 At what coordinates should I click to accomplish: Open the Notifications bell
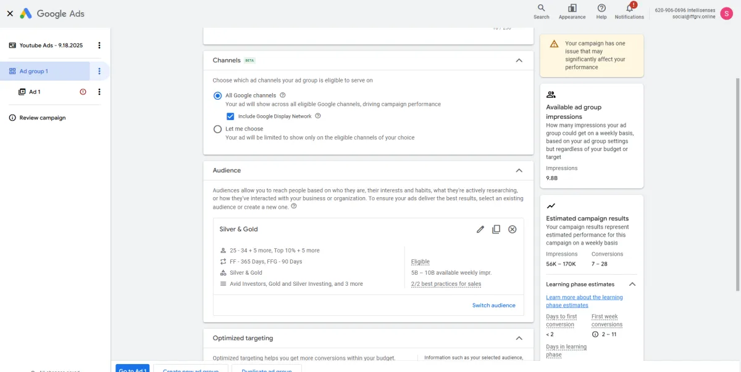point(629,11)
